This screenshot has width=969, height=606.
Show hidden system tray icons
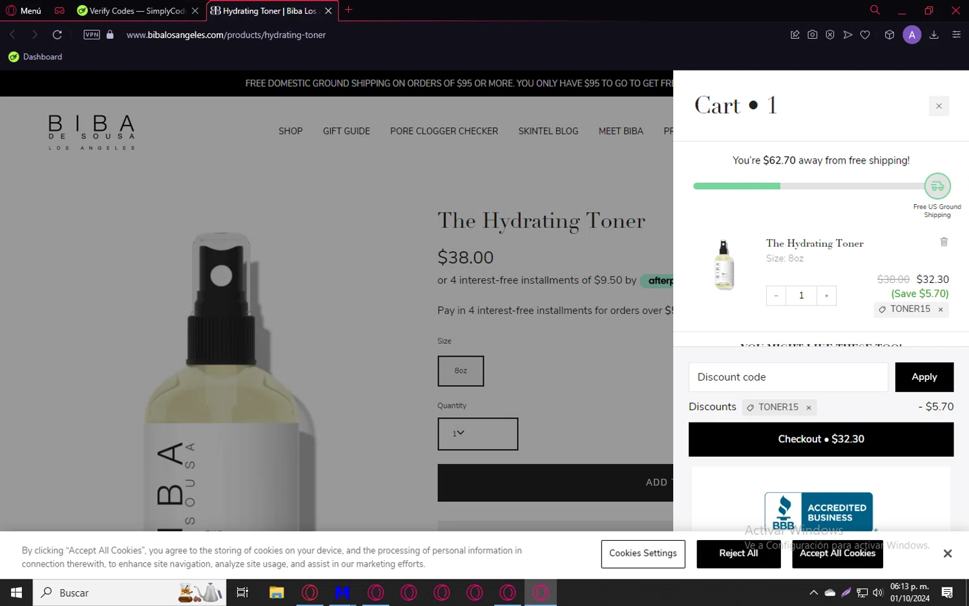click(x=813, y=592)
